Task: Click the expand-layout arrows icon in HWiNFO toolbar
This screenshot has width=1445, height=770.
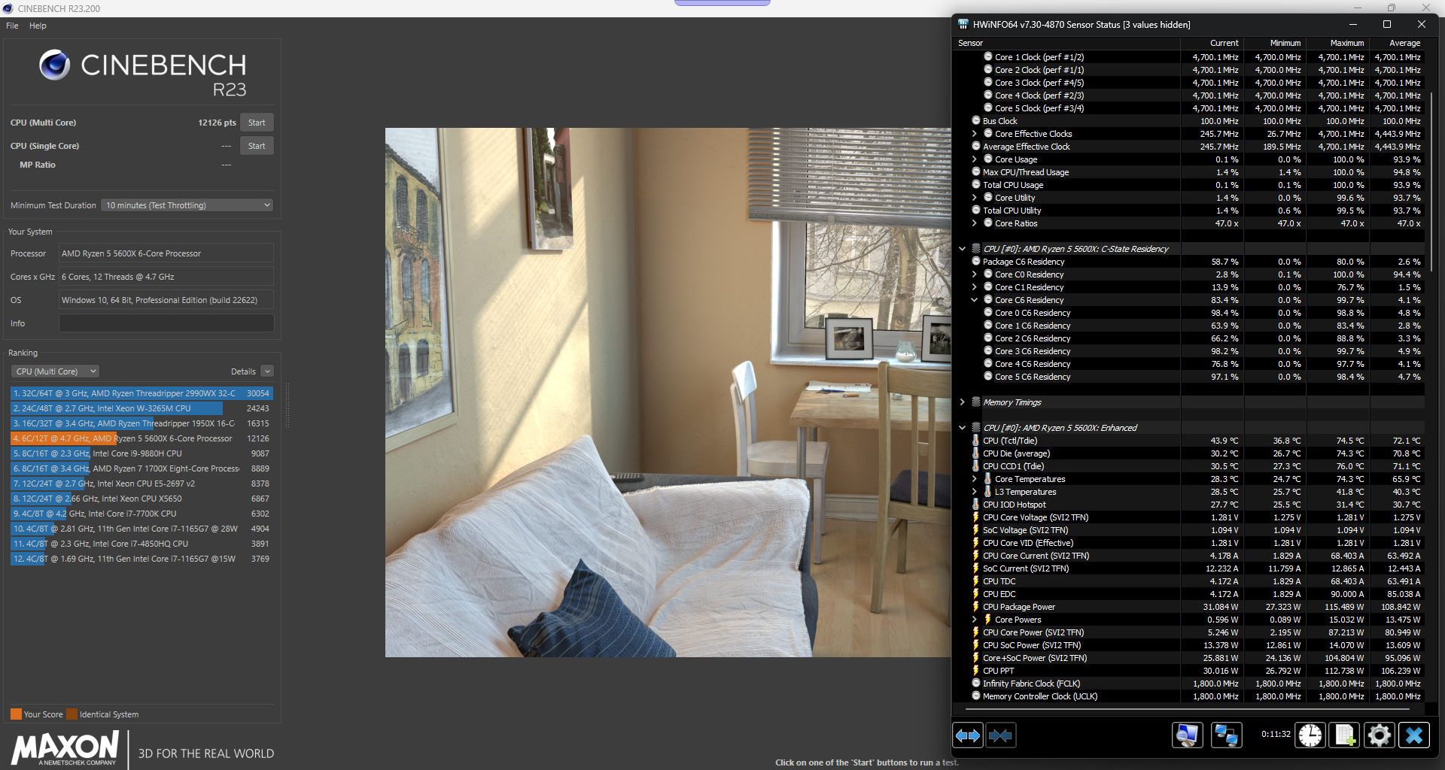Action: pos(968,735)
